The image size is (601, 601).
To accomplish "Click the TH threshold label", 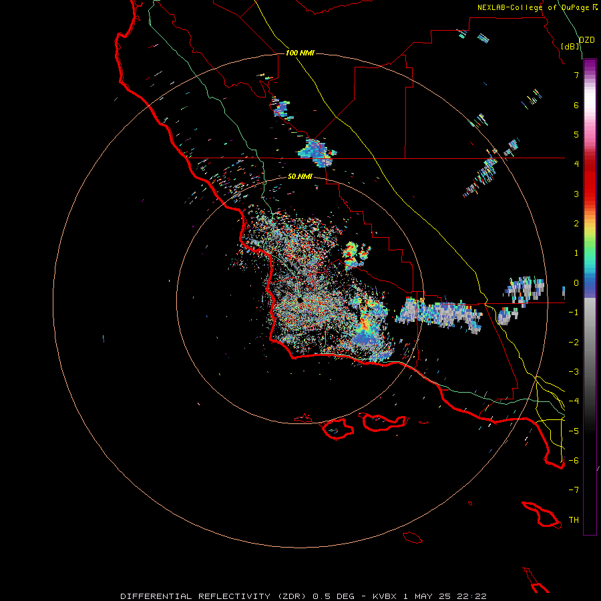I will point(574,520).
